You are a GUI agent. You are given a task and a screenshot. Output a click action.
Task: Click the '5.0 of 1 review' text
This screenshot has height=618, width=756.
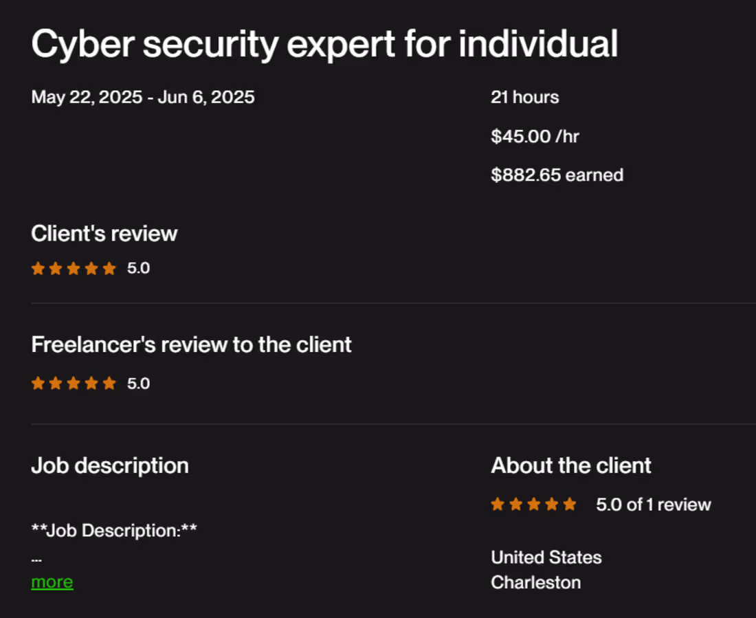tap(653, 504)
